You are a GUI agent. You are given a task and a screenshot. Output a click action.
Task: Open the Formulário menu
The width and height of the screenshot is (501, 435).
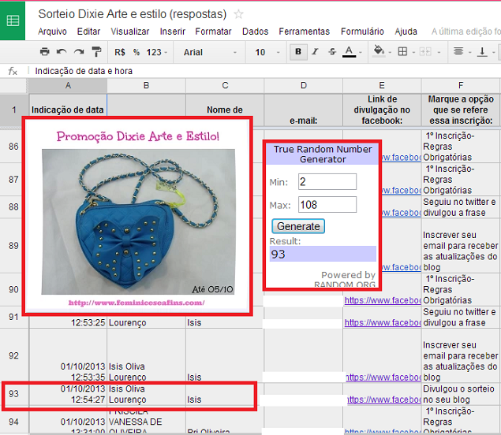click(x=362, y=32)
